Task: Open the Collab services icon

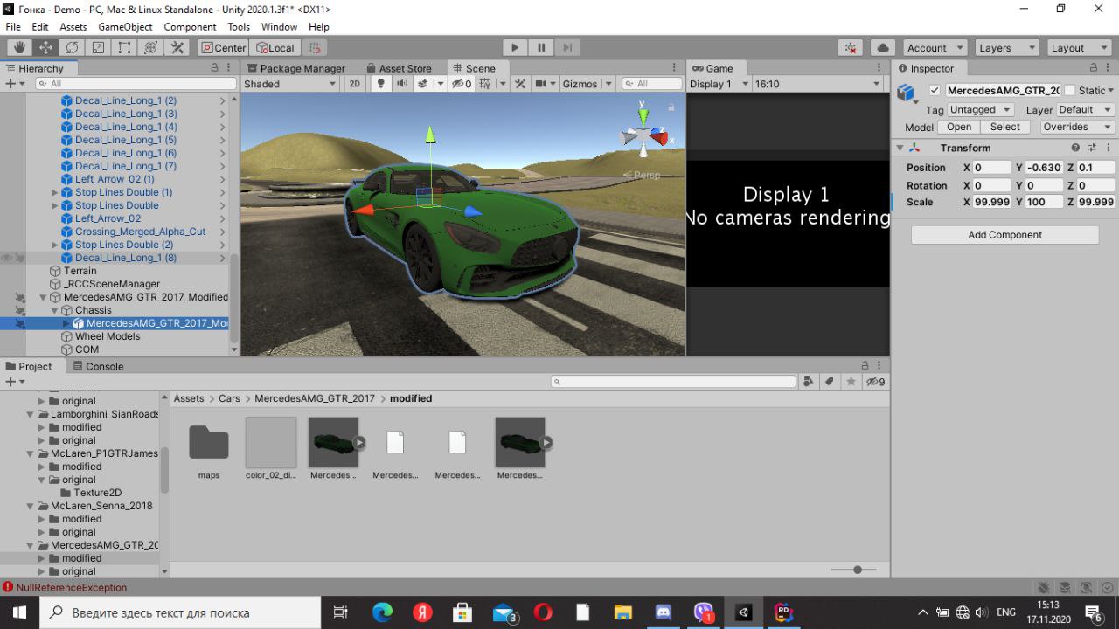Action: pos(851,48)
